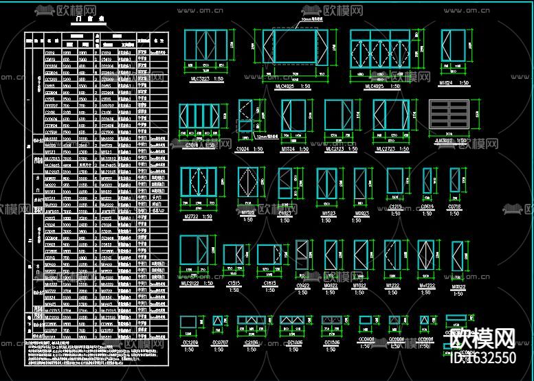This screenshot has height=381, width=534.
Task: Click the C1815 label
Action: click(269, 283)
